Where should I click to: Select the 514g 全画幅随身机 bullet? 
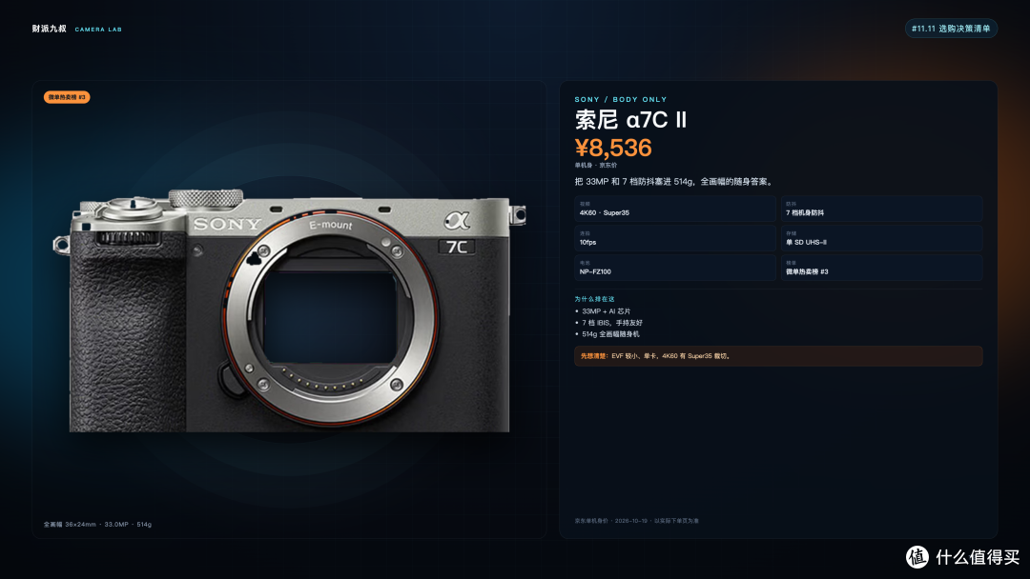coord(608,333)
